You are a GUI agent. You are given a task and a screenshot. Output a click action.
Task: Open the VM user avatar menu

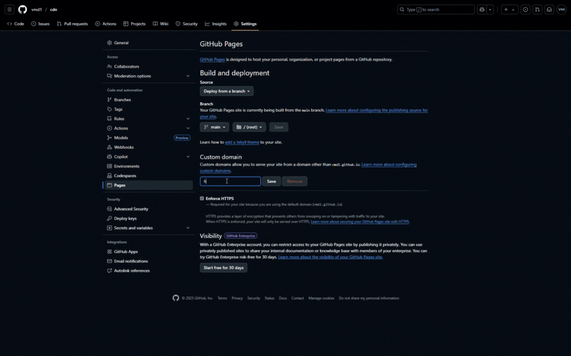(561, 9)
